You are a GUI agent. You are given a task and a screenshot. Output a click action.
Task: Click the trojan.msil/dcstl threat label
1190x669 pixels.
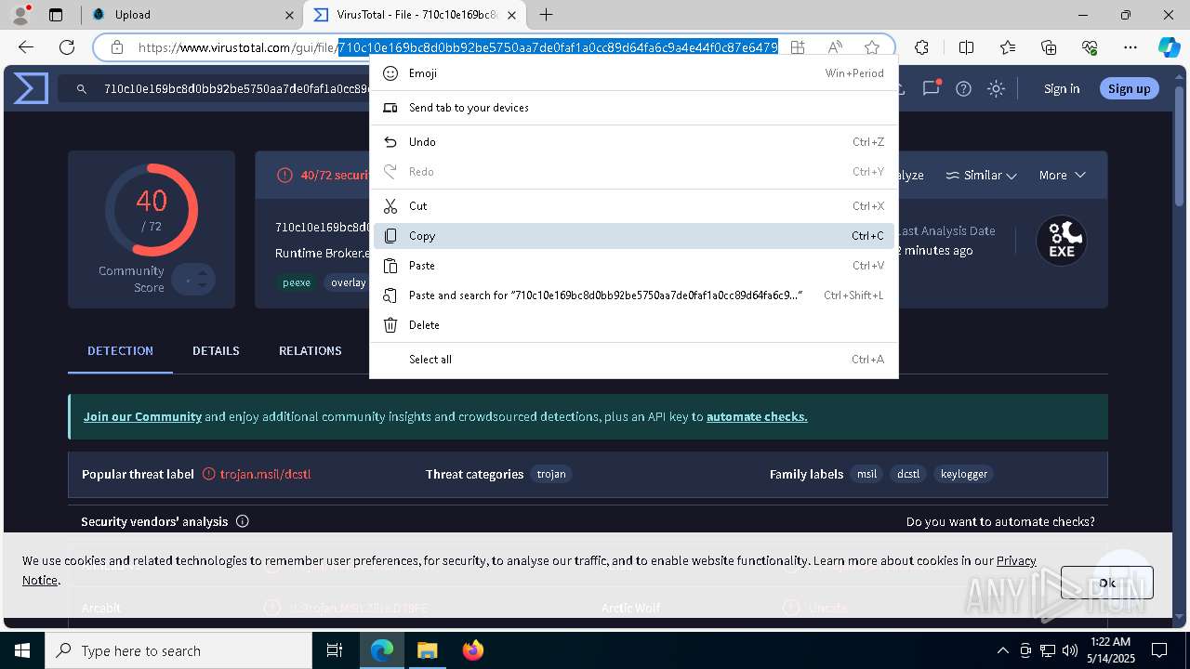(265, 474)
